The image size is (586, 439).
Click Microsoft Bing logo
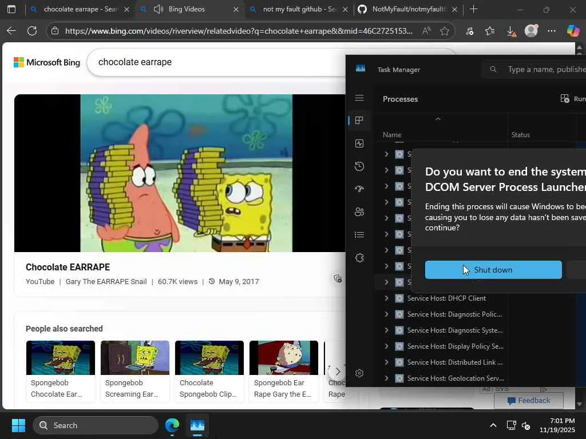(x=47, y=62)
